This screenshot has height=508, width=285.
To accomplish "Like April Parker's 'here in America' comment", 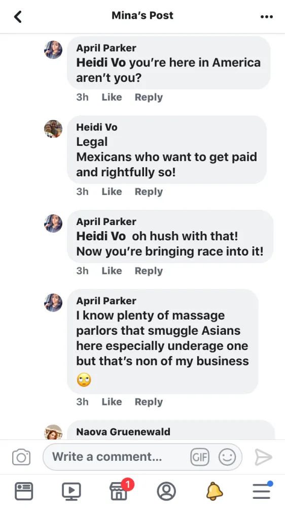I will (x=112, y=97).
